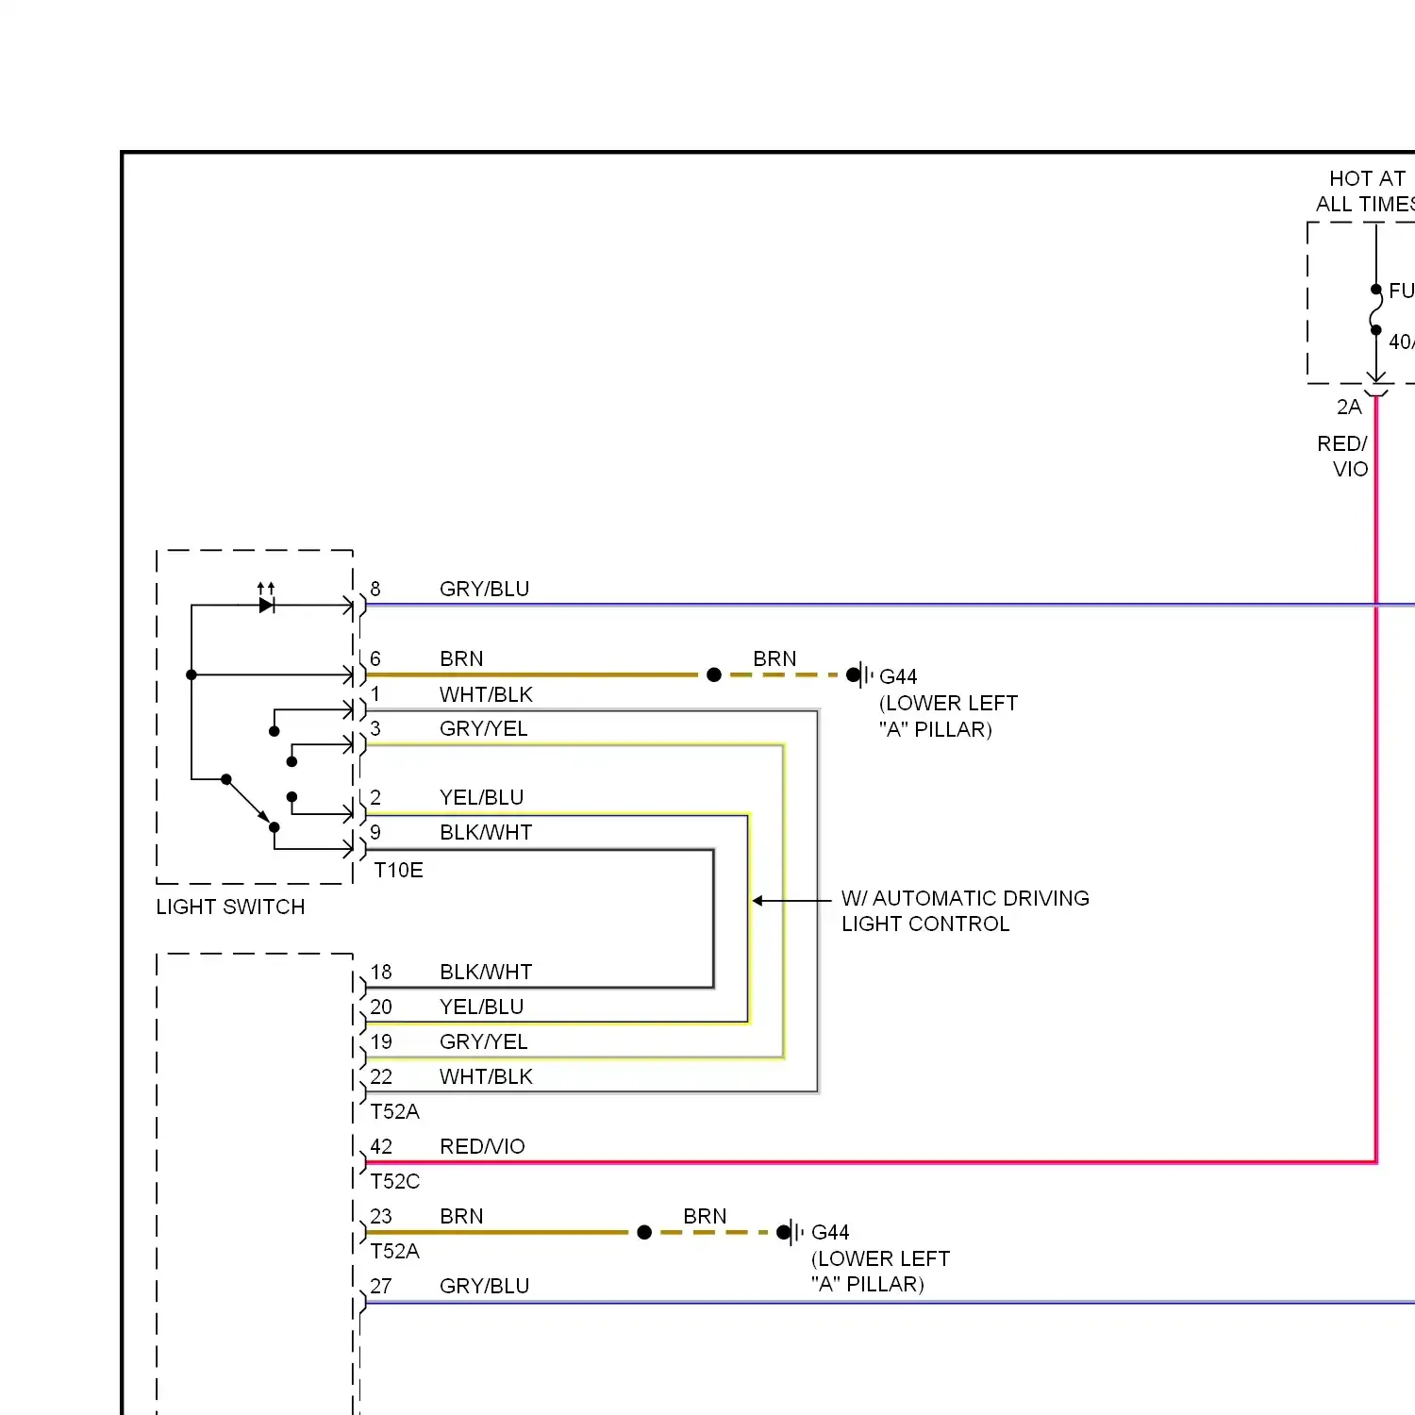Select the lower G44 LOWER LEFT "A" PILLAR text

click(x=880, y=1258)
